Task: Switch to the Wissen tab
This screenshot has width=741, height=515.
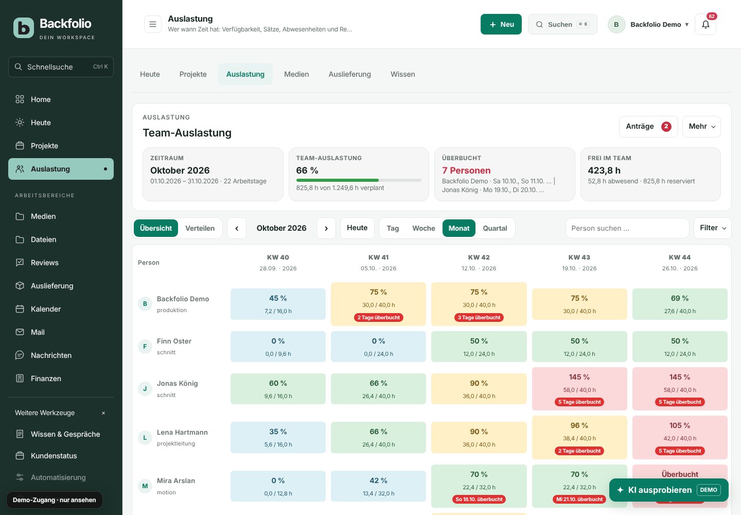Action: pyautogui.click(x=403, y=74)
